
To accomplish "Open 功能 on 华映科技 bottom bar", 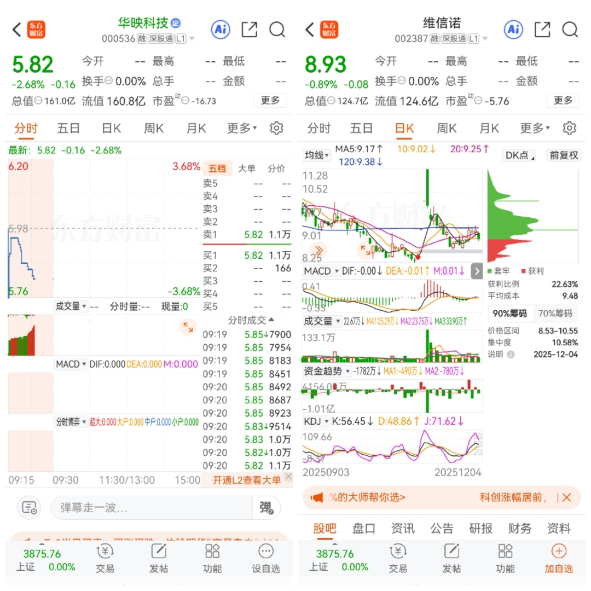I will click(212, 559).
